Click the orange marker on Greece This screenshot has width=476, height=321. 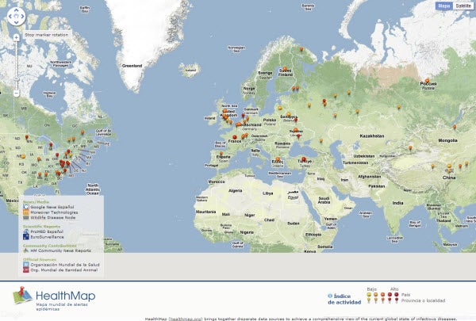[x=278, y=159]
